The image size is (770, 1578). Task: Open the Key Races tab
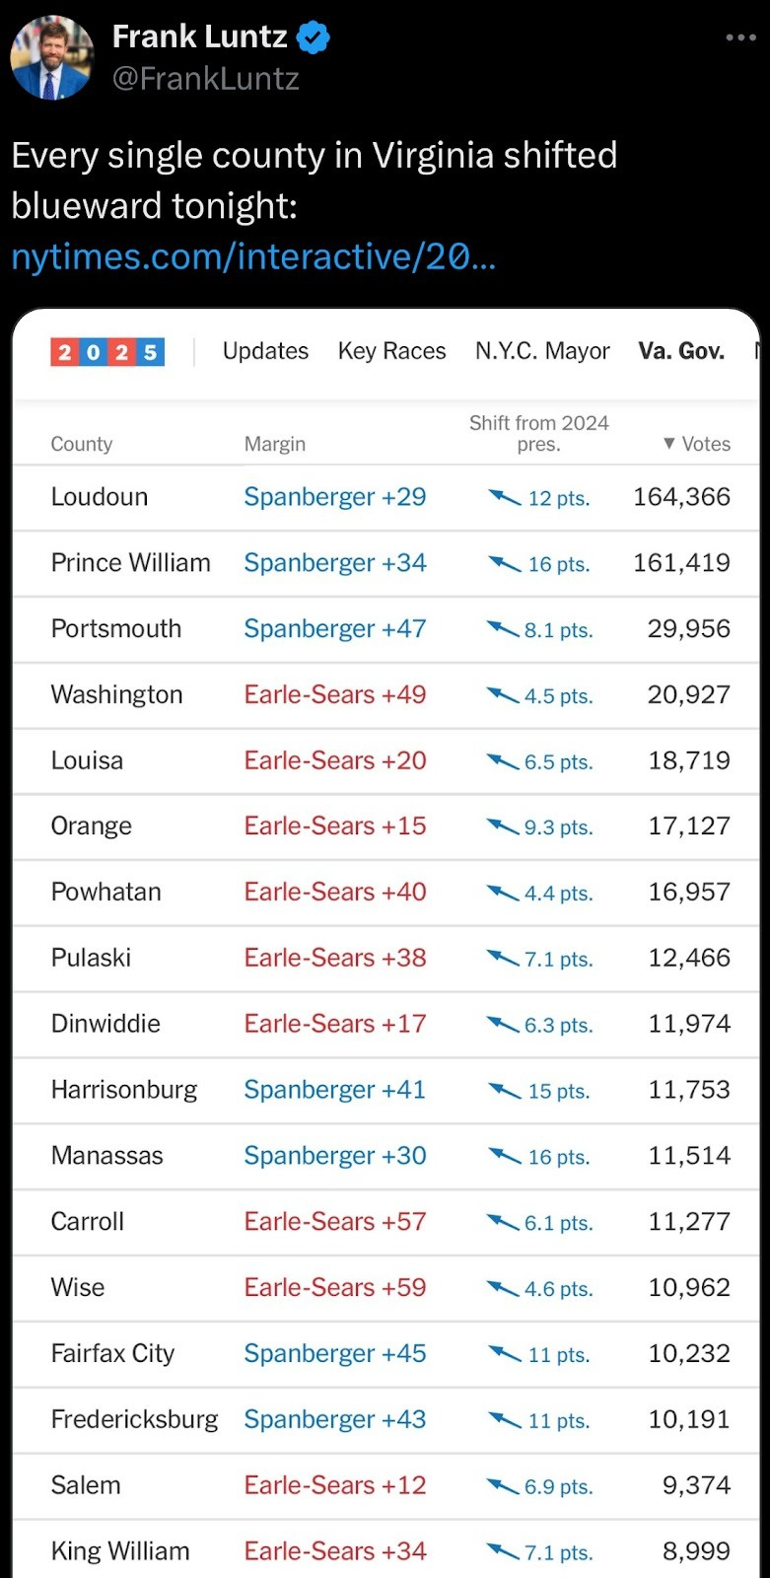pos(391,351)
